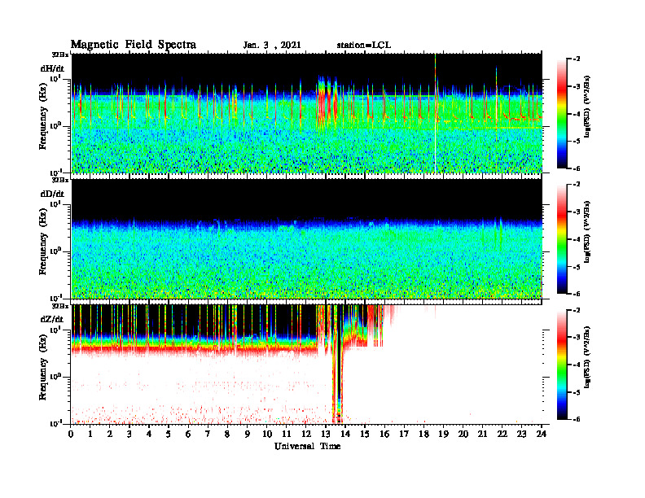The height and width of the screenshot is (498, 645).
Task: Click the "Universal Time" axis title
Action: [307, 446]
